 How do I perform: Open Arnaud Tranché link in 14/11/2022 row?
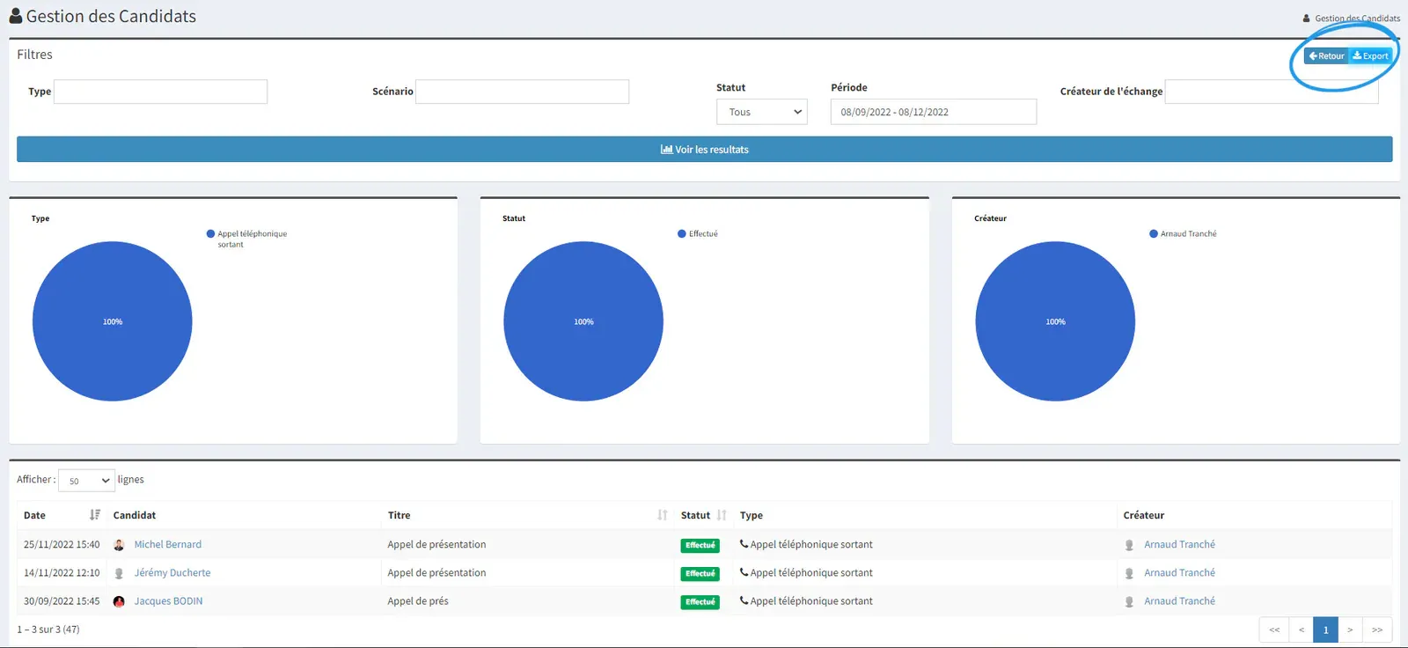click(x=1179, y=572)
